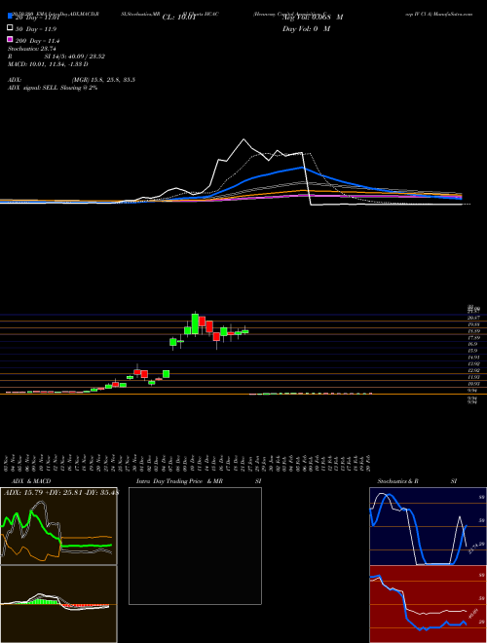Screen dimensions: 487x643
Task: Select the '200 Day = 11.4' legend text
Action: (x=37, y=41)
